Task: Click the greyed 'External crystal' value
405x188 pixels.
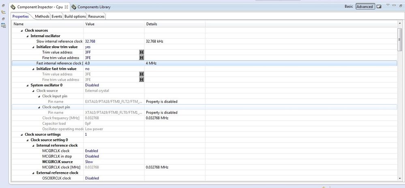Action: tap(97, 91)
